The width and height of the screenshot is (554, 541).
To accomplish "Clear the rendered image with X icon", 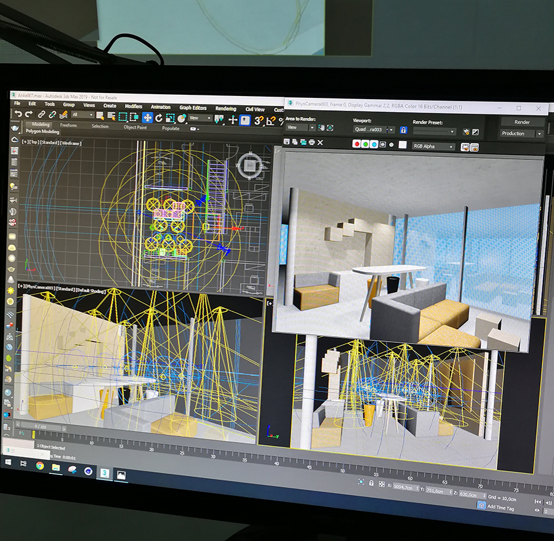I will (320, 143).
